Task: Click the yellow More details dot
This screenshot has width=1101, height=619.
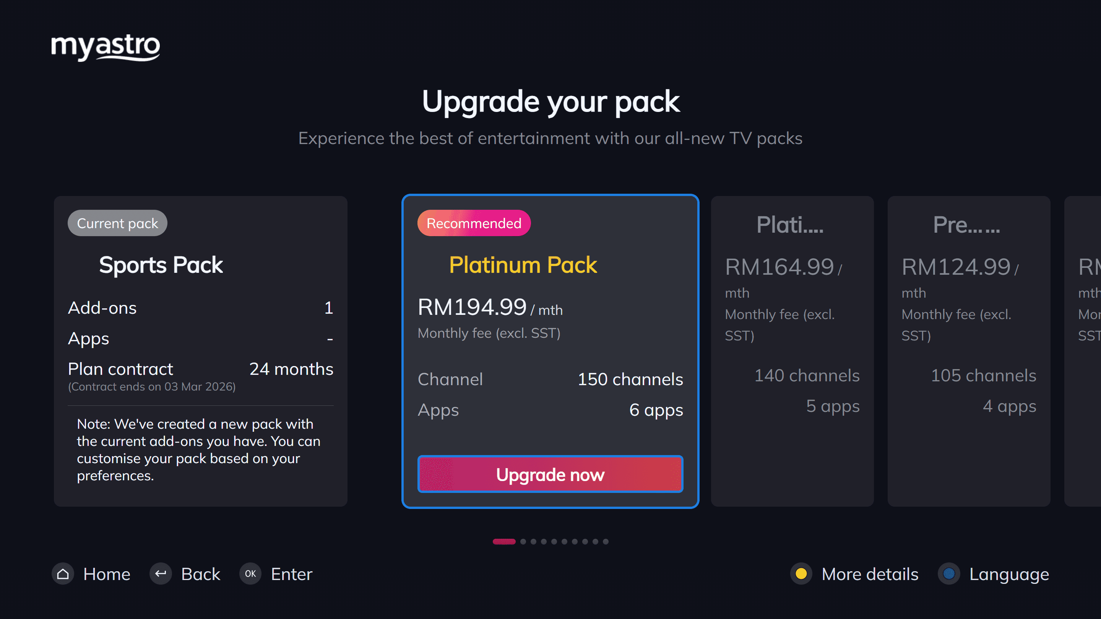Action: tap(801, 574)
